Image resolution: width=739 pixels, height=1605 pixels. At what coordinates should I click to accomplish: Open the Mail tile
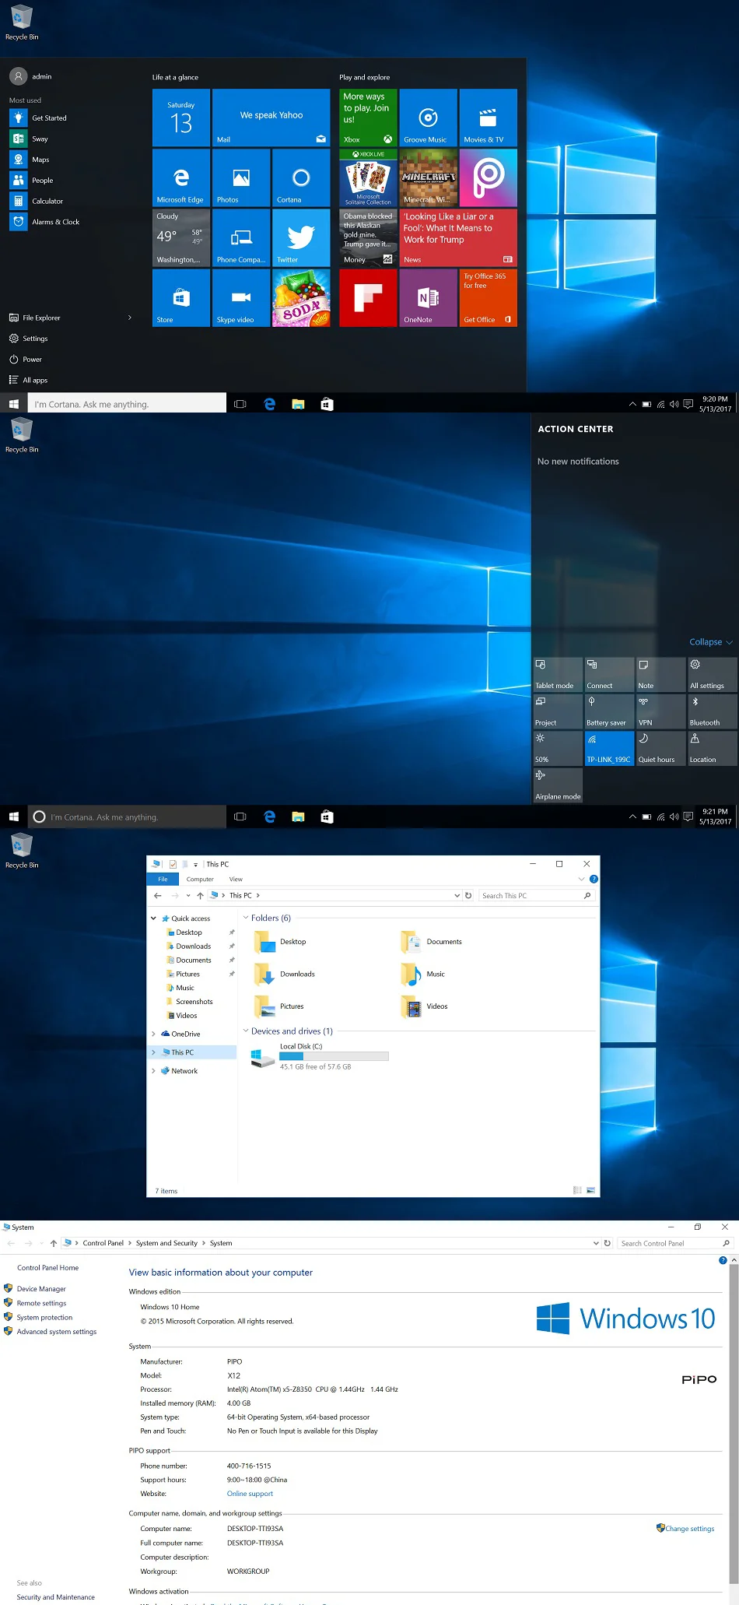click(x=271, y=118)
